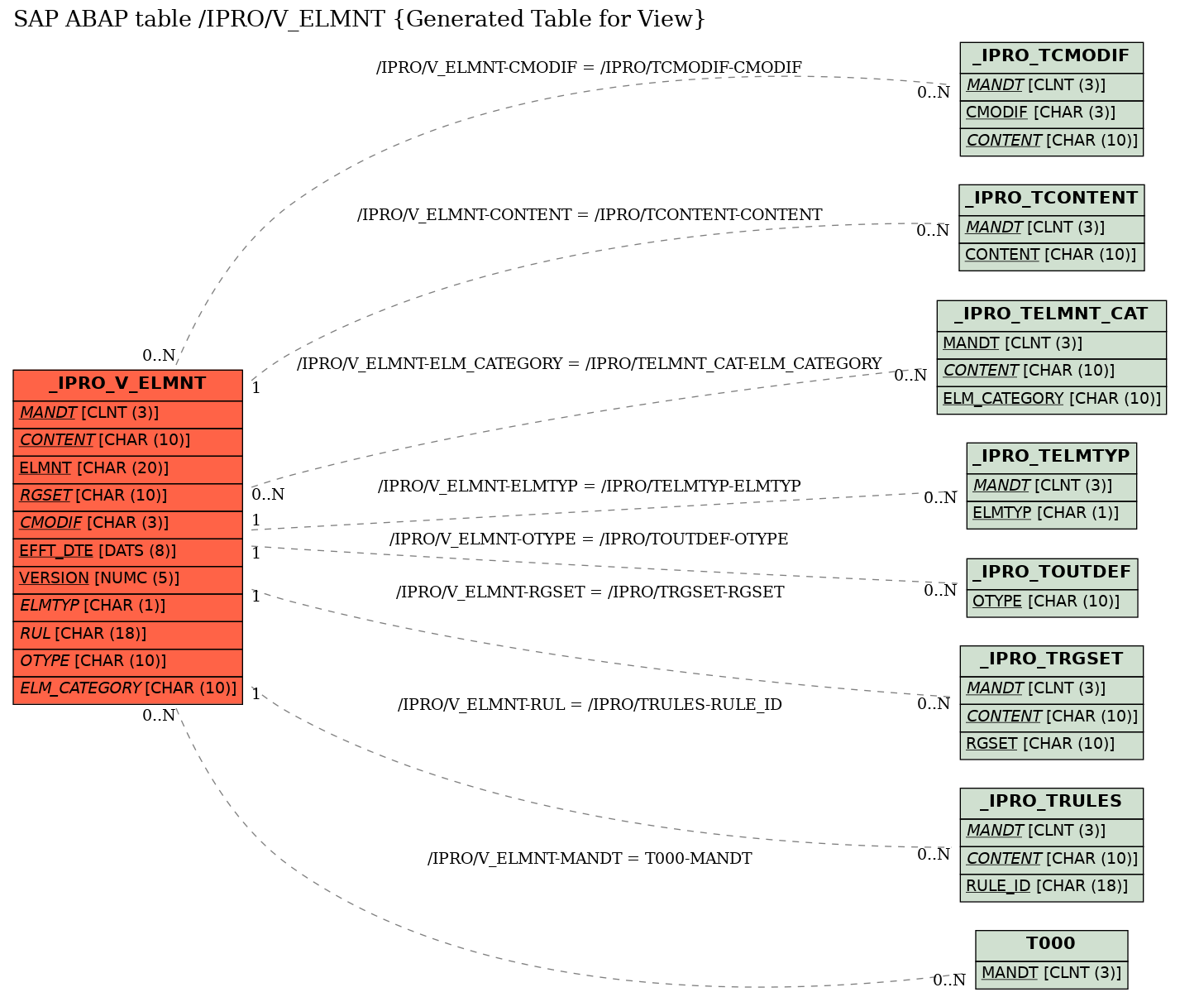Select the _IPRO_V_ELMNT table header
This screenshot has width=1180, height=997.
[x=128, y=385]
